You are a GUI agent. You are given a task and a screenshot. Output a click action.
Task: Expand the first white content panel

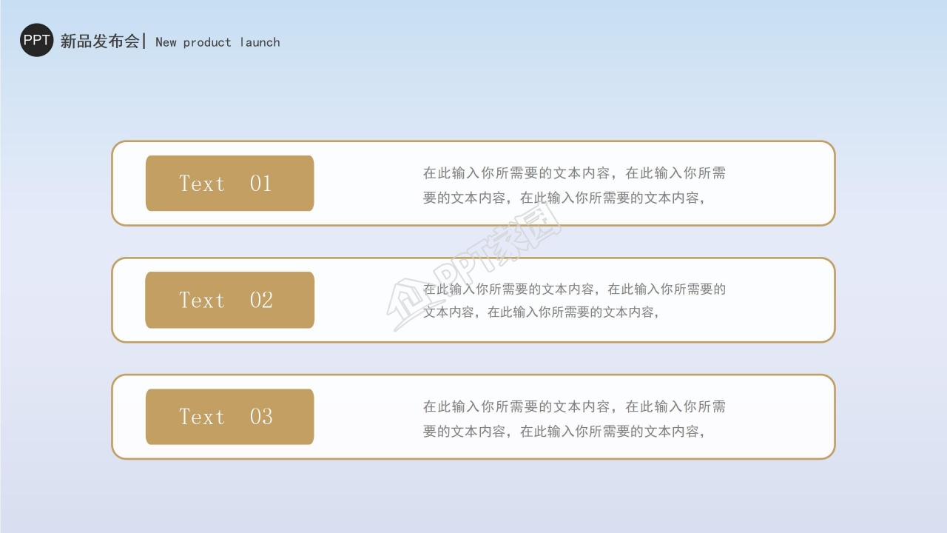click(x=473, y=183)
